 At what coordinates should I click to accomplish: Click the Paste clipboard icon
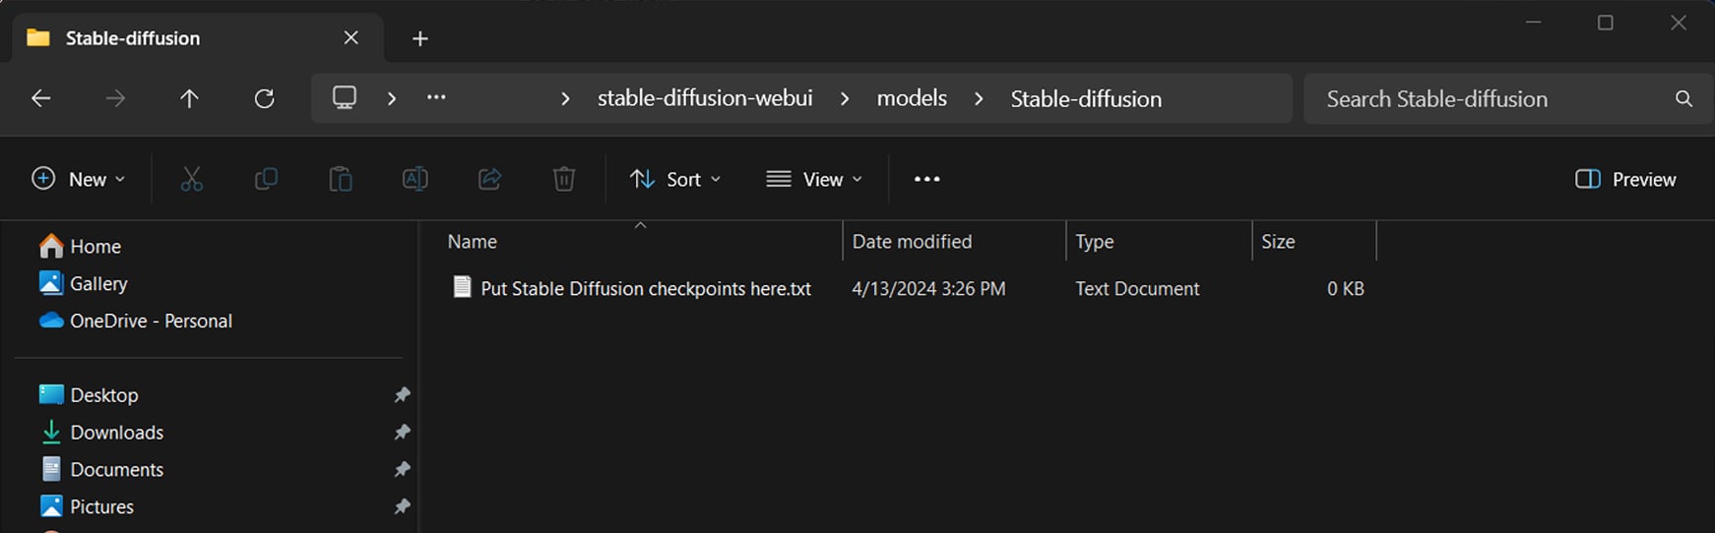tap(341, 179)
